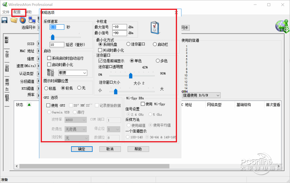Click the networked computers toolbar icon
The width and height of the screenshot is (290, 183).
tap(32, 20)
